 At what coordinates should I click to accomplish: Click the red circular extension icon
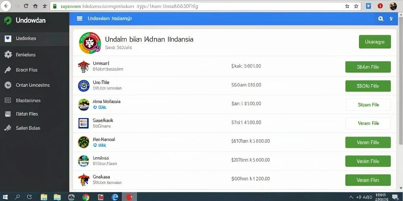[x=380, y=6]
